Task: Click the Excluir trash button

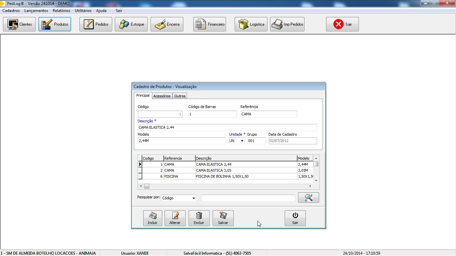Action: tap(199, 218)
